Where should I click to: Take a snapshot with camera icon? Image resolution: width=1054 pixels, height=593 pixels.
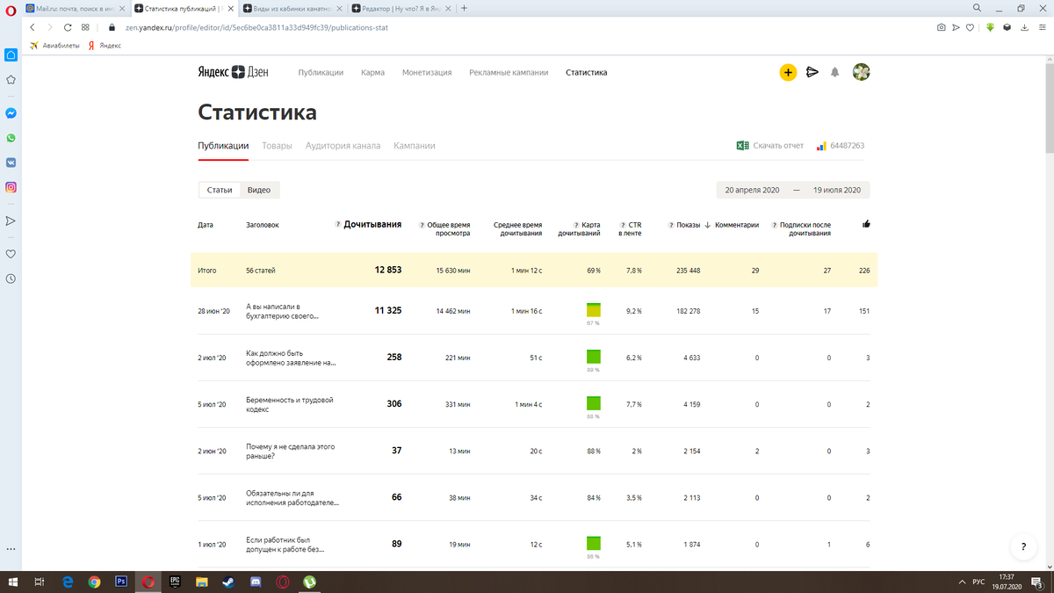click(x=942, y=27)
